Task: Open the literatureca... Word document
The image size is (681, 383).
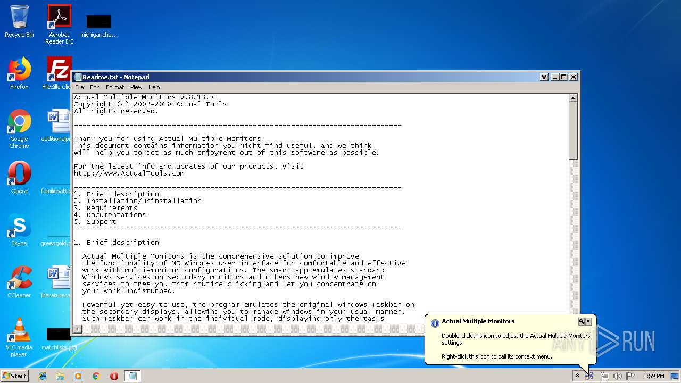Action: [56, 282]
